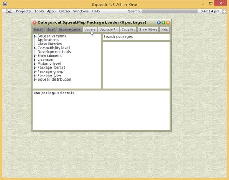Select the Squeak distribution label

click(54, 79)
